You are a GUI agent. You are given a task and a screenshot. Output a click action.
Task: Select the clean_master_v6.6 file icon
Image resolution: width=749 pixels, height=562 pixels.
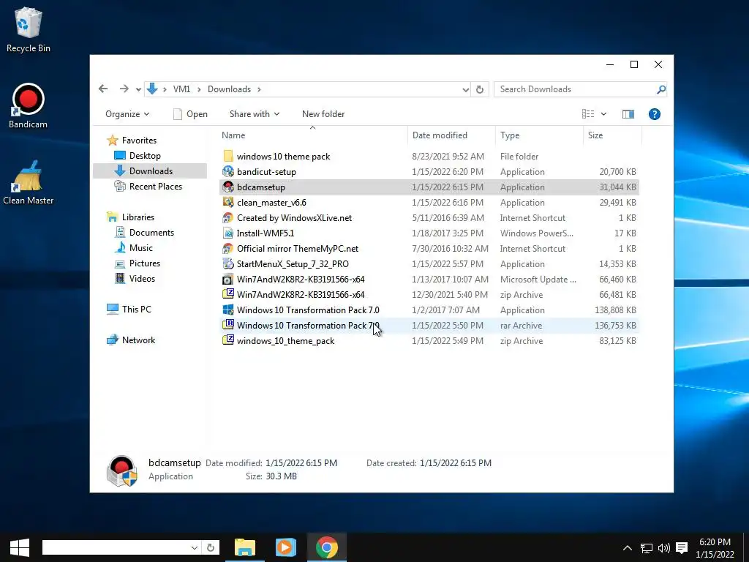point(228,202)
